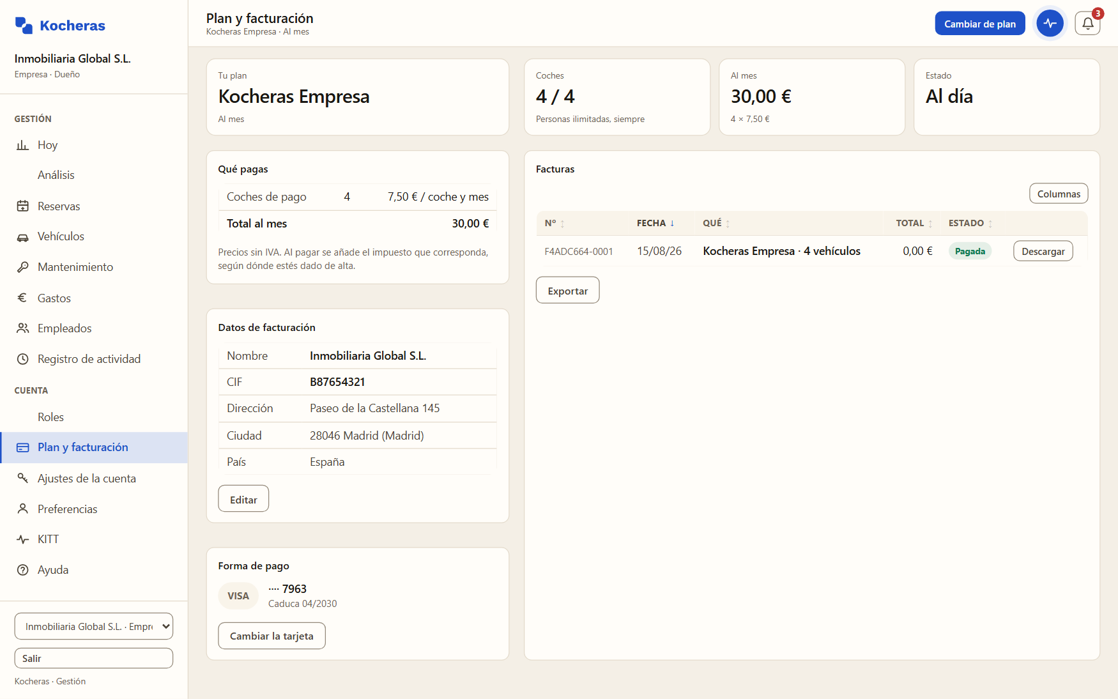Click the Cambiar de plan button
Screen dimensions: 1118x699
(x=980, y=24)
